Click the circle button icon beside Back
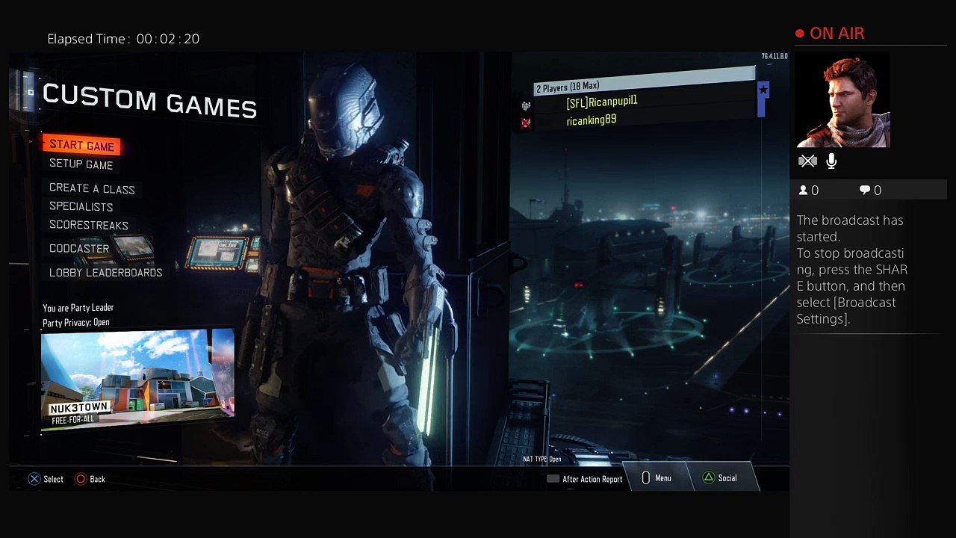This screenshot has width=956, height=538. [81, 479]
